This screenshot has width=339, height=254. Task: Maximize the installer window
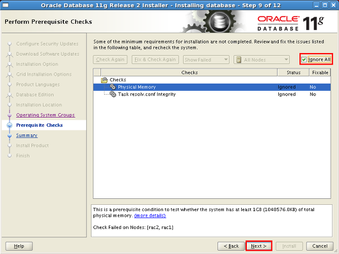[325, 5]
